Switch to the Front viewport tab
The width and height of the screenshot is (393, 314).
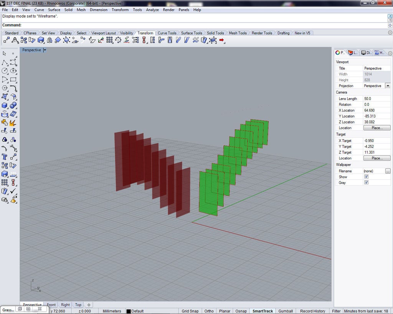coord(51,305)
